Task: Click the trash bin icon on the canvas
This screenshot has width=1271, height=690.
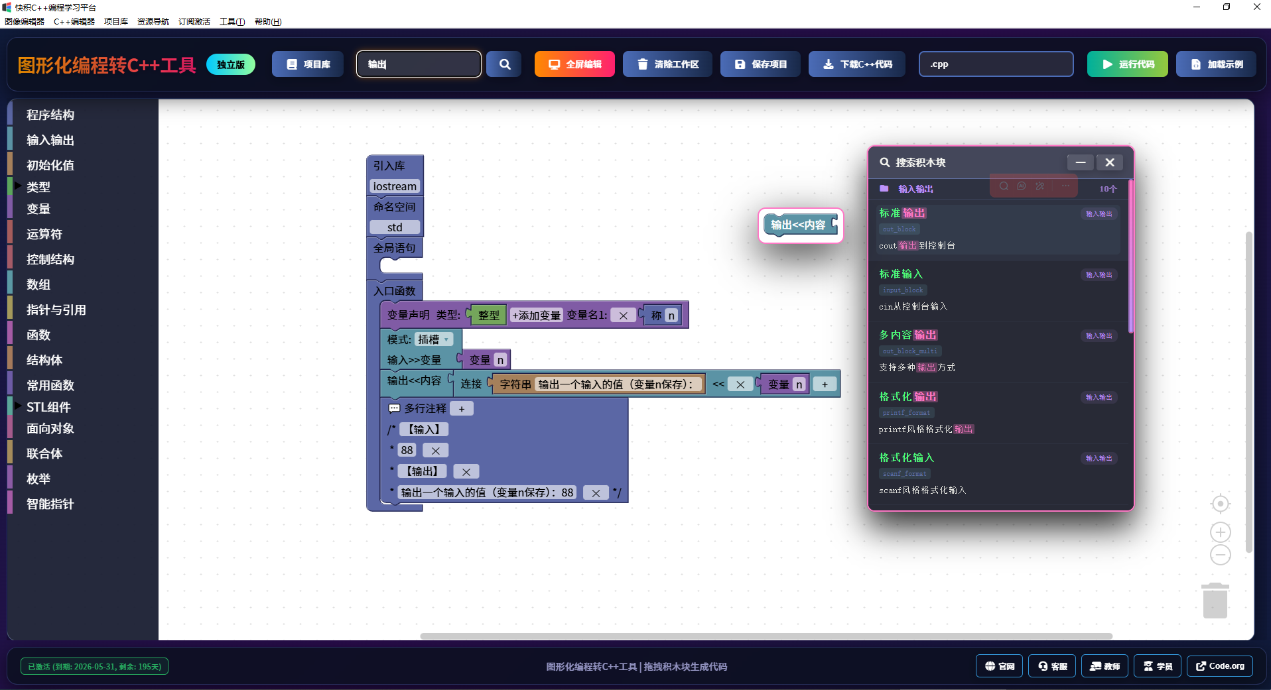Action: tap(1214, 600)
